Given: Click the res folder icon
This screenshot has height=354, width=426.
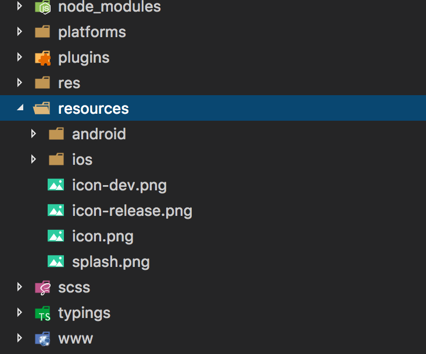Looking at the screenshot, I should click(x=42, y=82).
